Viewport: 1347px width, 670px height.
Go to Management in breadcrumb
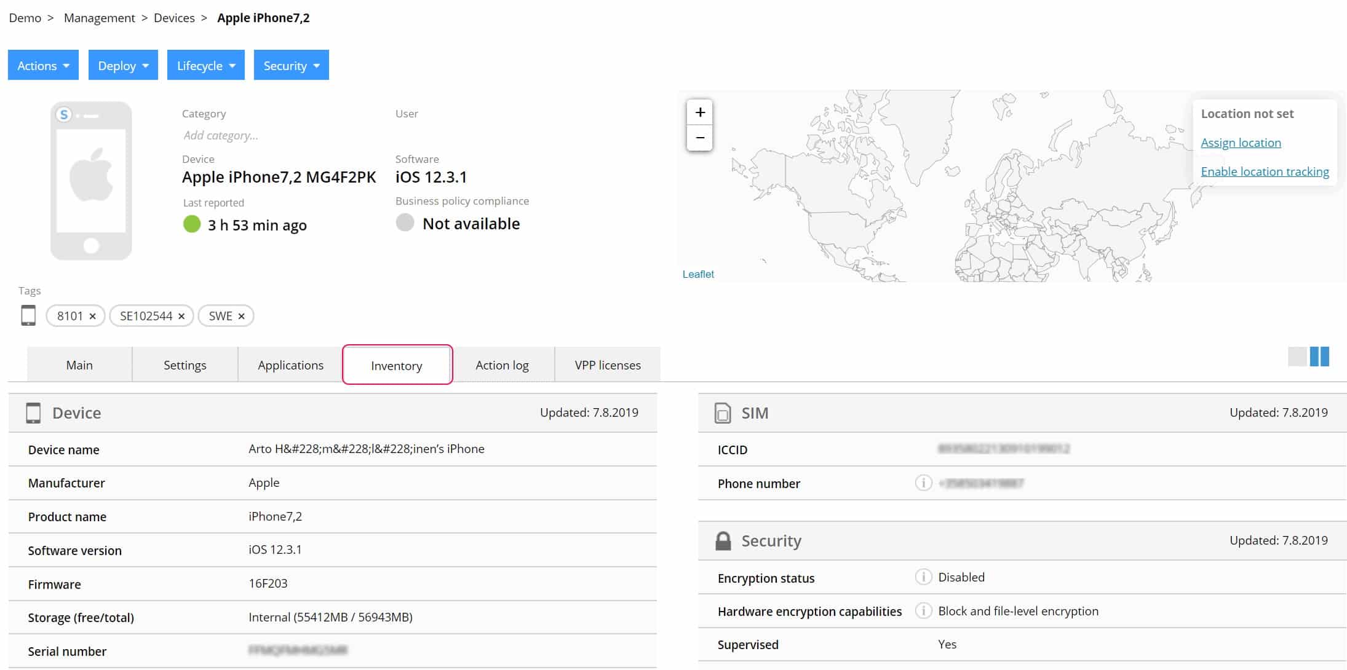click(x=99, y=18)
